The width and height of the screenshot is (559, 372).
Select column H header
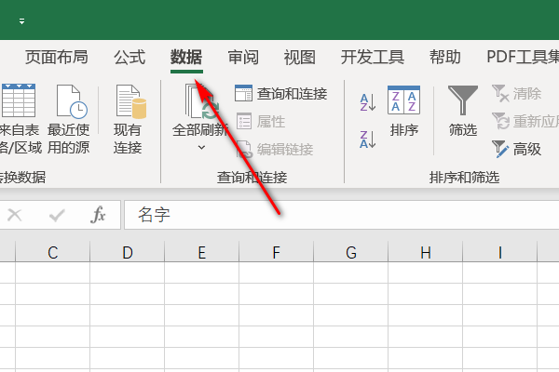click(426, 252)
